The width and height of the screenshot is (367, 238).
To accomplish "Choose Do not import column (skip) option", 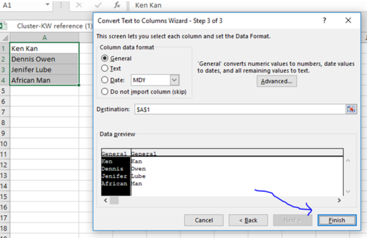I will click(x=105, y=92).
